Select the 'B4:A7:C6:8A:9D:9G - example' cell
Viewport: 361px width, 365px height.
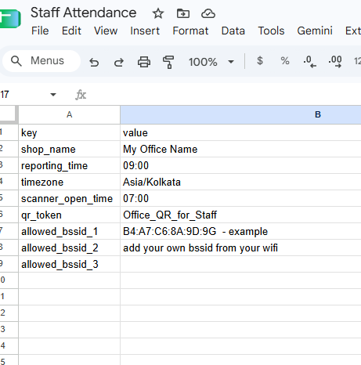tap(240, 231)
